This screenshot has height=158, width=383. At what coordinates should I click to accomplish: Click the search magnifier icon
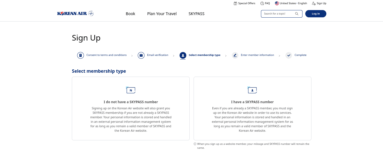point(297,14)
